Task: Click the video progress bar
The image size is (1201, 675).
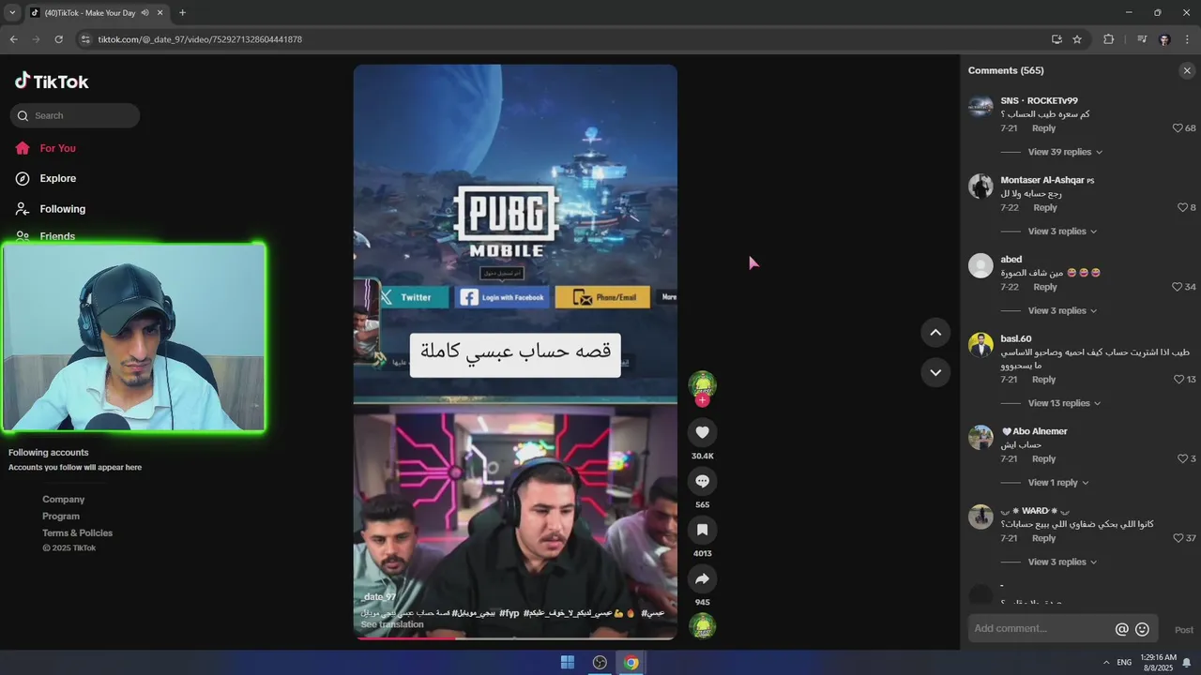Action: point(515,637)
